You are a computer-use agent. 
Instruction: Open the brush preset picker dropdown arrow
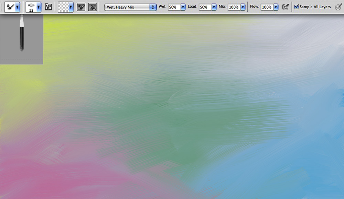[39, 7]
